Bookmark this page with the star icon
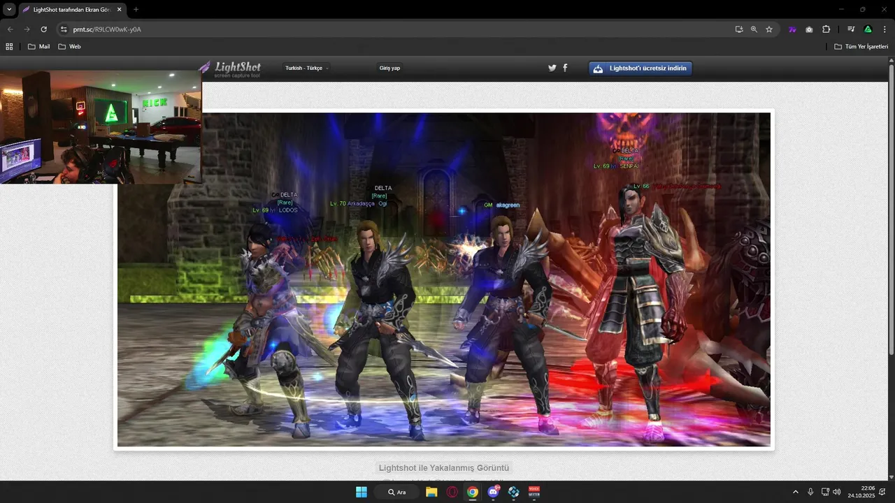 pos(769,29)
